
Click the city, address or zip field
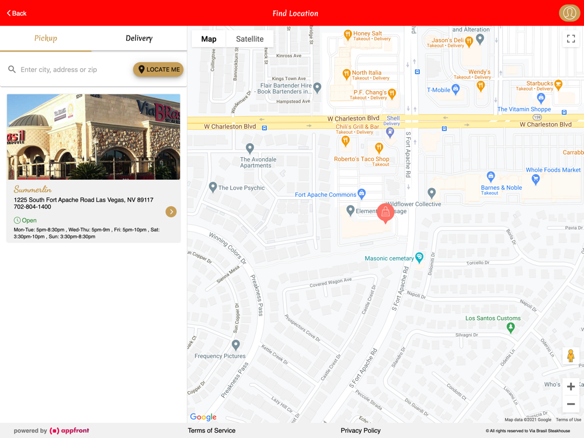[74, 69]
